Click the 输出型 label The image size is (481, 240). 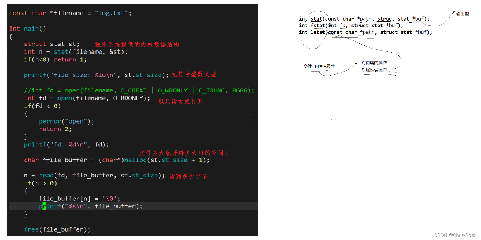click(x=463, y=14)
